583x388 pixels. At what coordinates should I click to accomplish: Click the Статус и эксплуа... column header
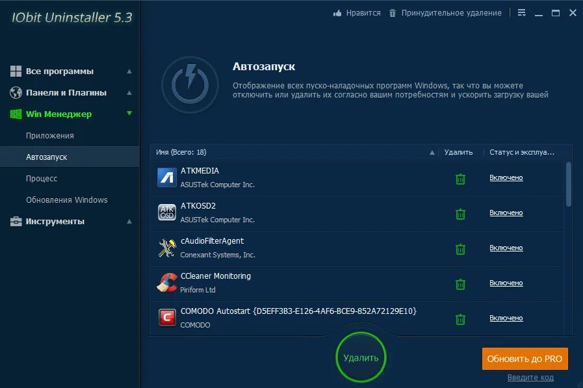click(x=522, y=152)
